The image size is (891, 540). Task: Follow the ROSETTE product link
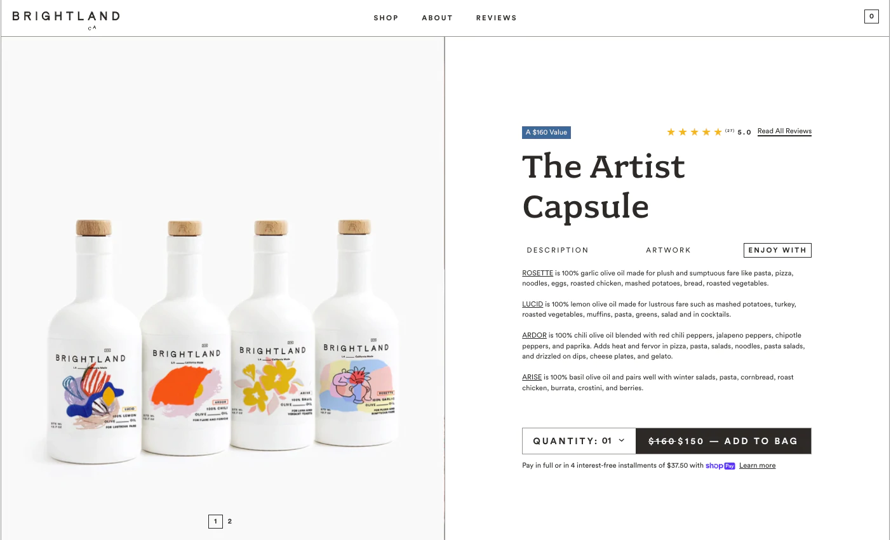point(537,273)
